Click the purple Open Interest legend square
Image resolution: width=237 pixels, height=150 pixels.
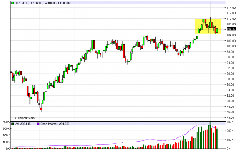coord(39,124)
